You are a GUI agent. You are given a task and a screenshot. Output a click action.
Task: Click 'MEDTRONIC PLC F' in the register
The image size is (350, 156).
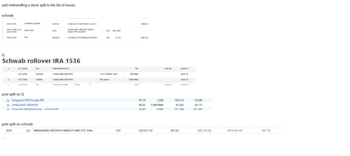pyautogui.click(x=61, y=69)
